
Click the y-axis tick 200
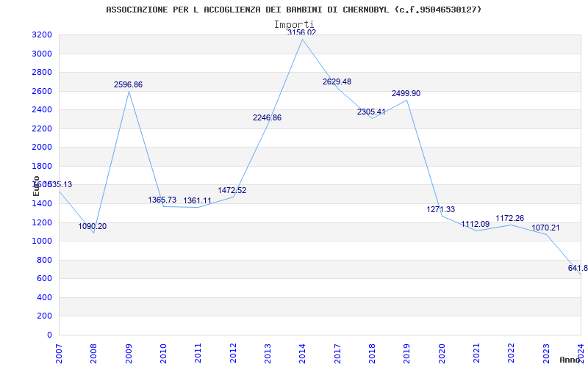(x=46, y=316)
